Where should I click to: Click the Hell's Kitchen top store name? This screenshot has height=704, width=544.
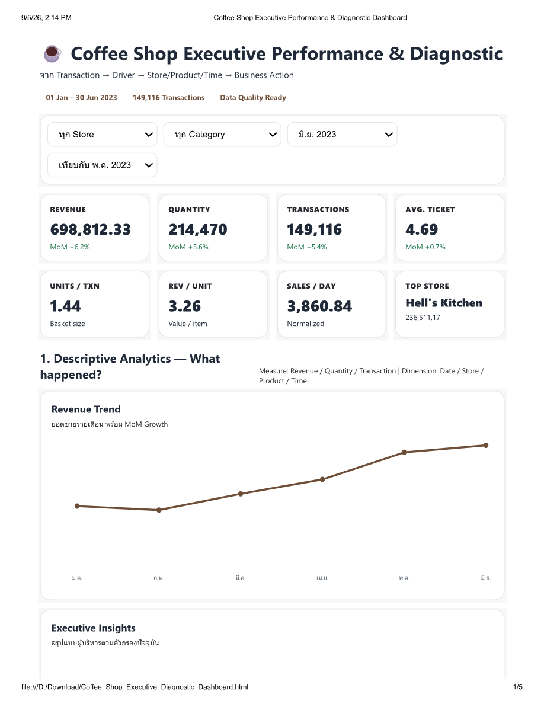(x=444, y=303)
